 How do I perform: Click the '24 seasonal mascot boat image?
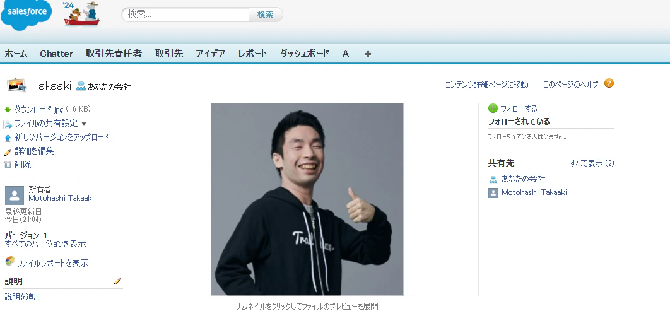81,14
